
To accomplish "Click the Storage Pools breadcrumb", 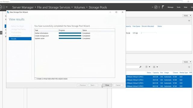I will coord(98,7).
